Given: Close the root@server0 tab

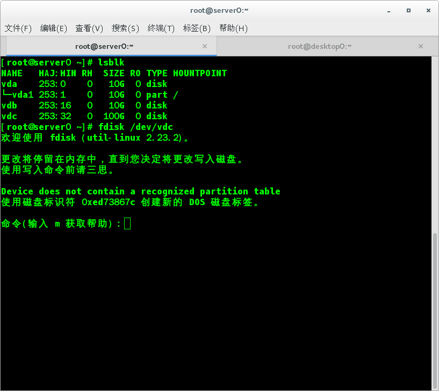Looking at the screenshot, I should (205, 46).
